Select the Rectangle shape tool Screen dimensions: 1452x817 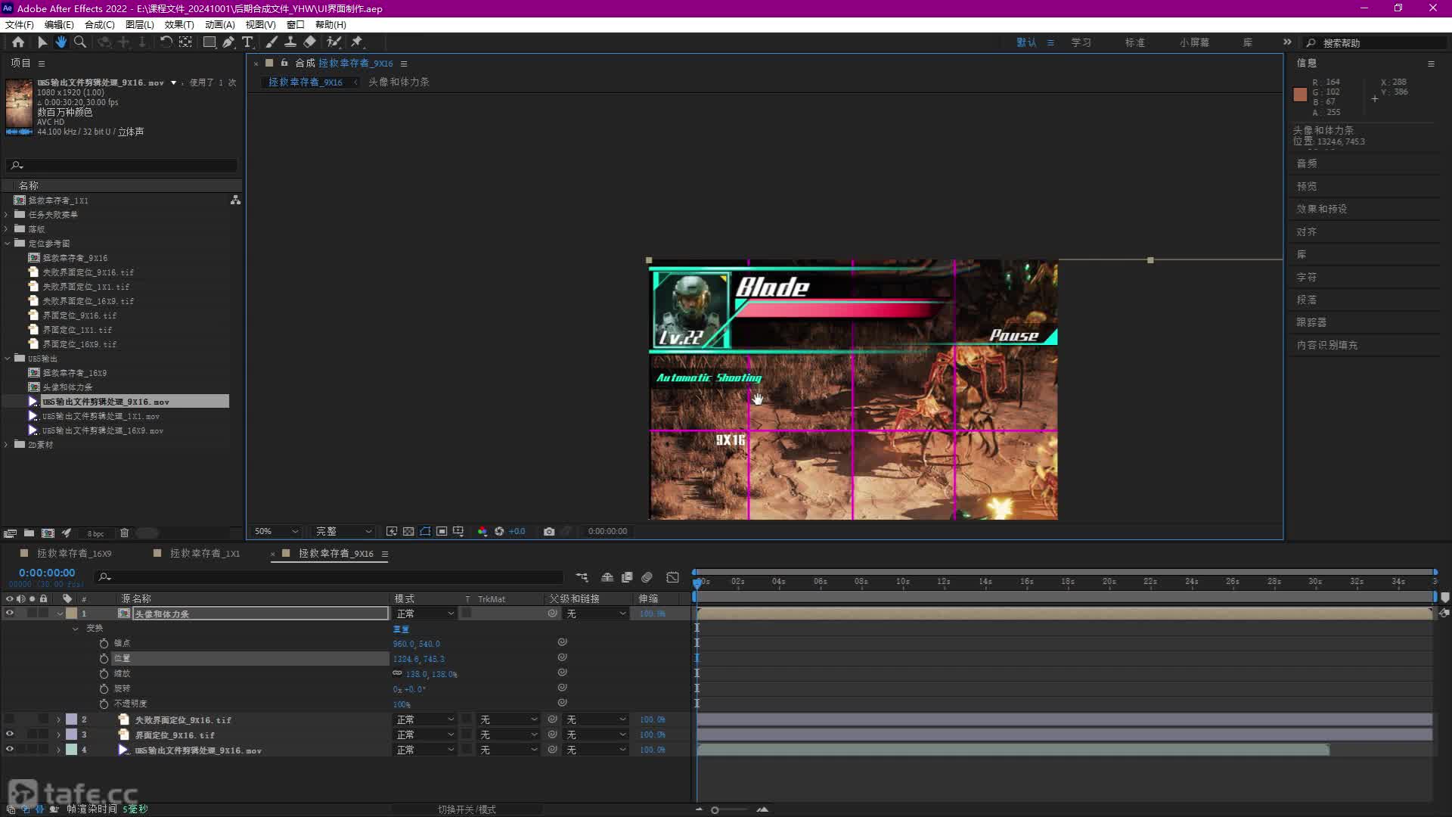(x=209, y=42)
